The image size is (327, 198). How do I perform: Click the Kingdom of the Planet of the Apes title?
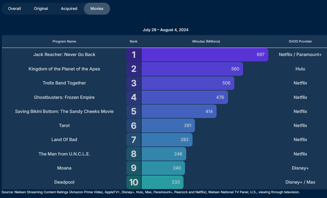[x=64, y=69]
